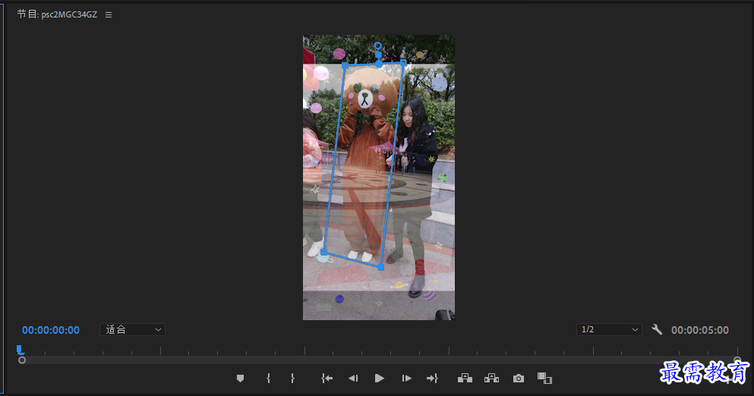Click mask expansion diamond handle at top
The height and width of the screenshot is (396, 754).
(379, 64)
